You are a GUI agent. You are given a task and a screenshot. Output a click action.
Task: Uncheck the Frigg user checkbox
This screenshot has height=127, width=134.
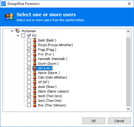tap(29, 50)
